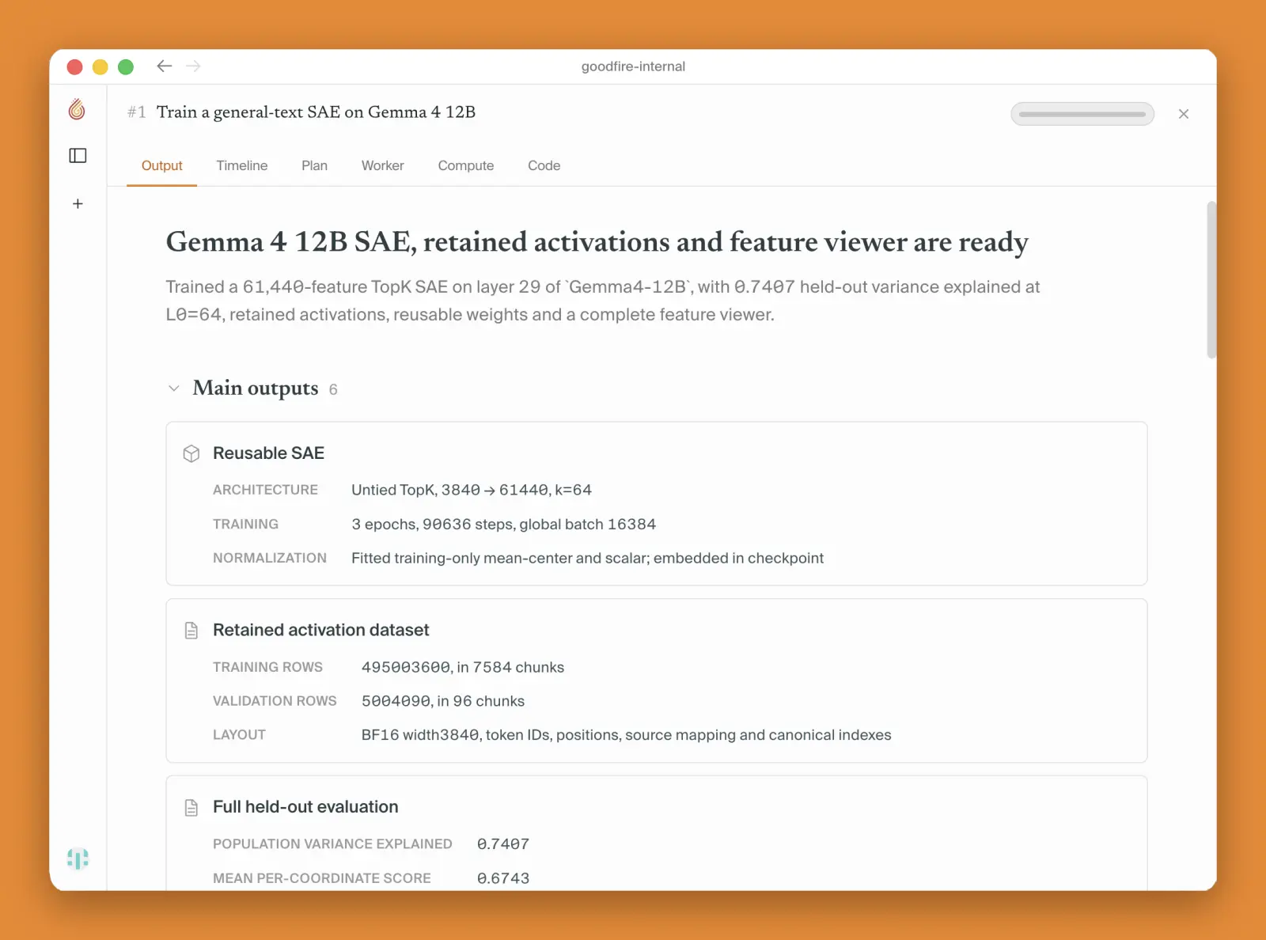Screen dimensions: 1266x940
Task: Go back with the left arrow
Action: point(165,66)
